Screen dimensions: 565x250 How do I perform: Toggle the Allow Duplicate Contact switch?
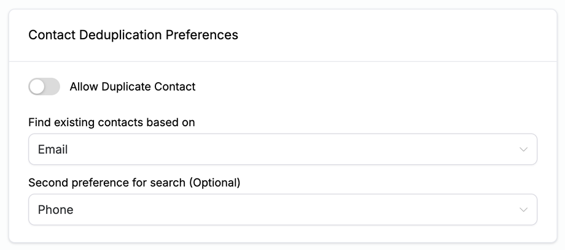point(44,87)
